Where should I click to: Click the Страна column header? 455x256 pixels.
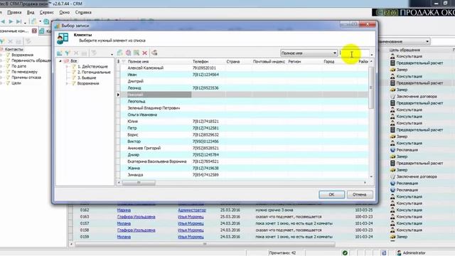pos(233,62)
